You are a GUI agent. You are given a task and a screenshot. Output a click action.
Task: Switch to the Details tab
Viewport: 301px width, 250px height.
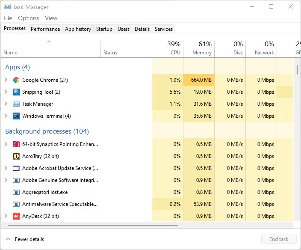click(142, 29)
